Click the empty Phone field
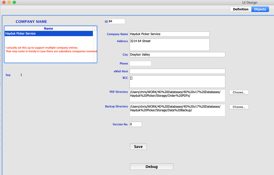 141,63
